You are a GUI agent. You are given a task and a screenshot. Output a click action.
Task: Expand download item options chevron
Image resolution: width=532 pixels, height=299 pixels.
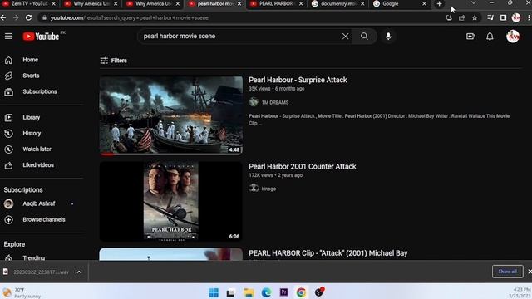pyautogui.click(x=79, y=272)
